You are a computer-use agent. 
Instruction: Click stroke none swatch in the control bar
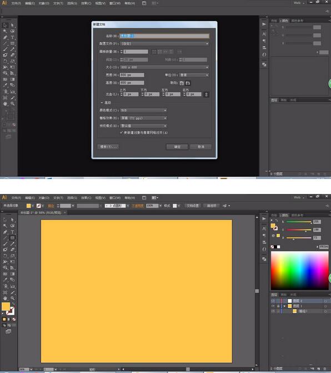39,206
